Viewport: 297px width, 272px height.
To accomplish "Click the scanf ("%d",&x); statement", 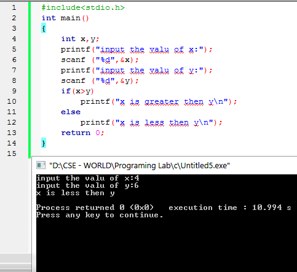I will 100,60.
